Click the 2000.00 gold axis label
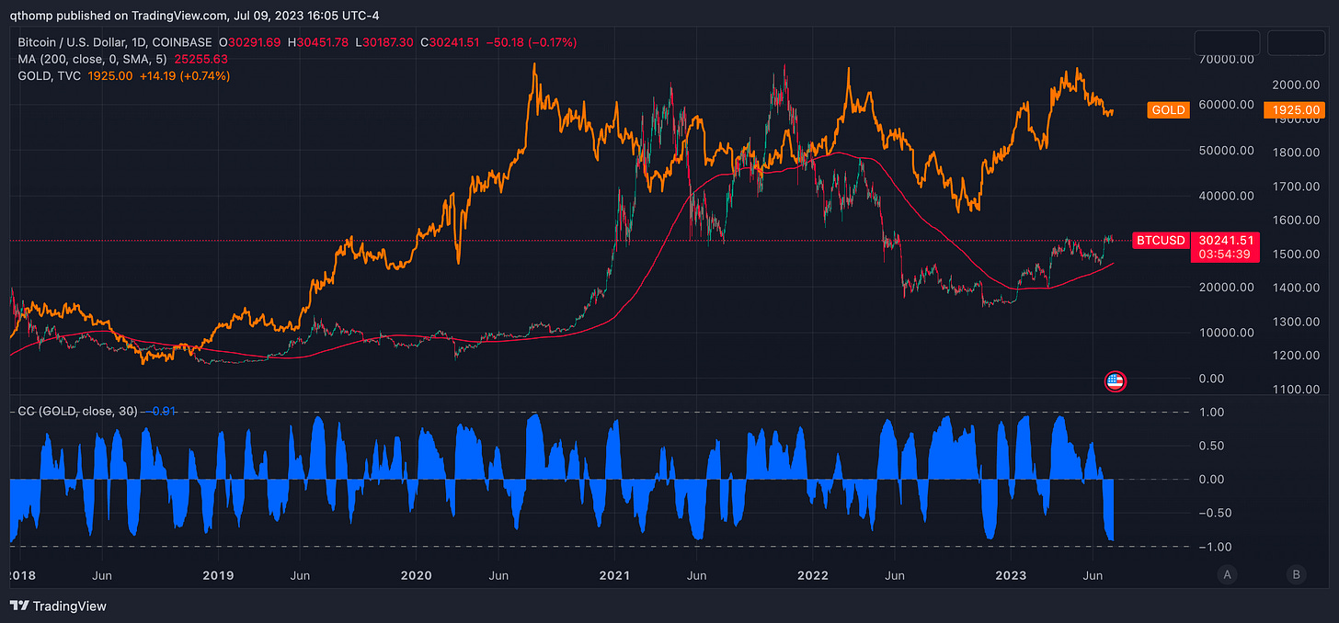 tap(1298, 85)
